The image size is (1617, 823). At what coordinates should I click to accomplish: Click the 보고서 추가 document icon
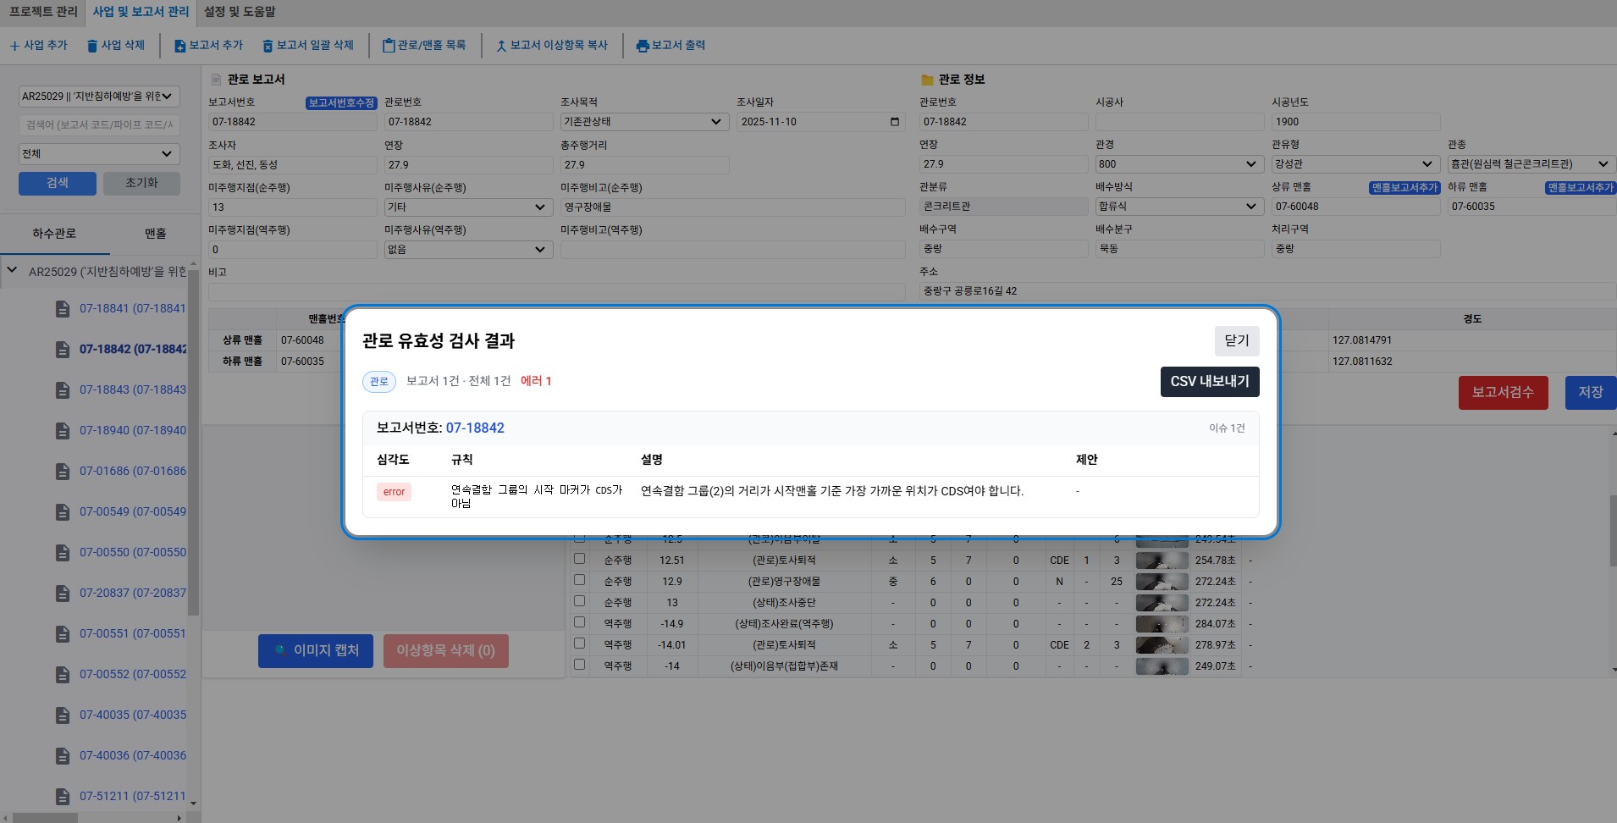click(179, 46)
